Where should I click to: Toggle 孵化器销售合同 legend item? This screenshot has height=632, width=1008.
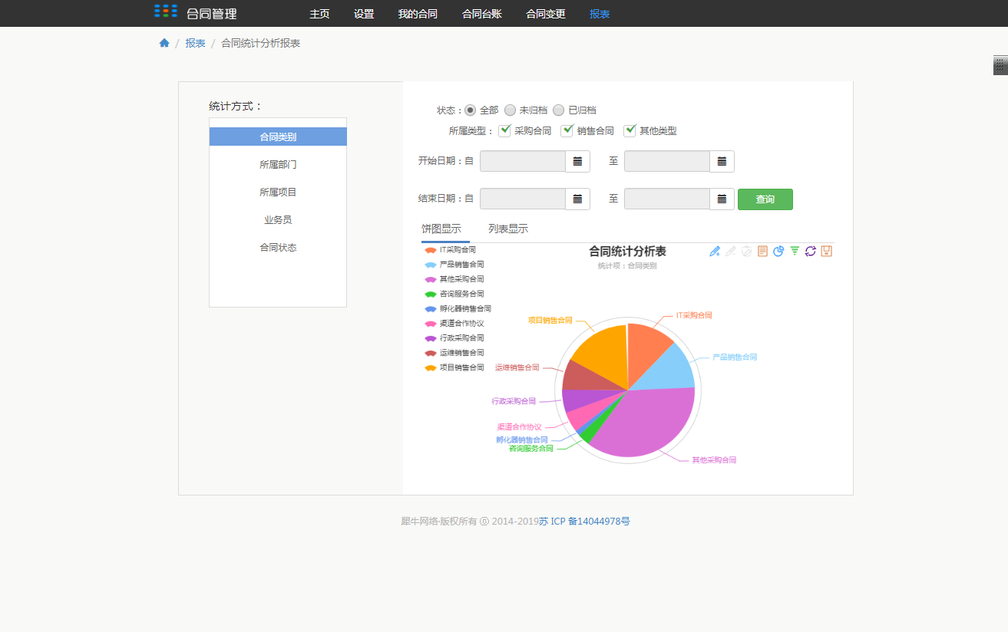pos(458,308)
